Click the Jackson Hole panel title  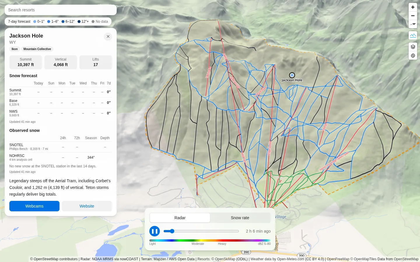coord(26,36)
